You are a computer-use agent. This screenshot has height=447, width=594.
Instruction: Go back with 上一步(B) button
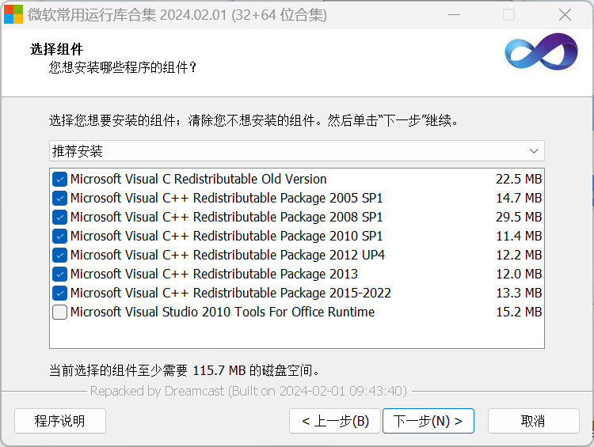335,421
